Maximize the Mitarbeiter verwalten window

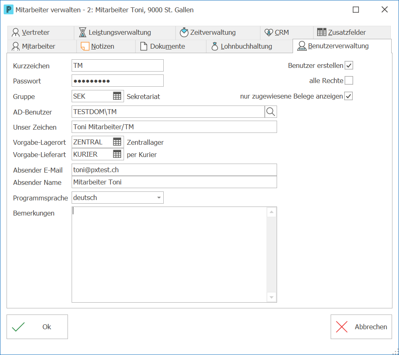356,10
